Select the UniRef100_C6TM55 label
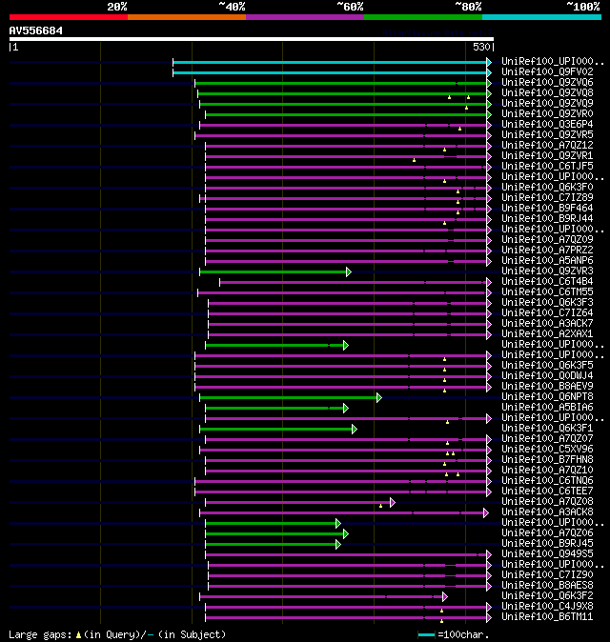Screen dimensions: 610x642 point(547,291)
